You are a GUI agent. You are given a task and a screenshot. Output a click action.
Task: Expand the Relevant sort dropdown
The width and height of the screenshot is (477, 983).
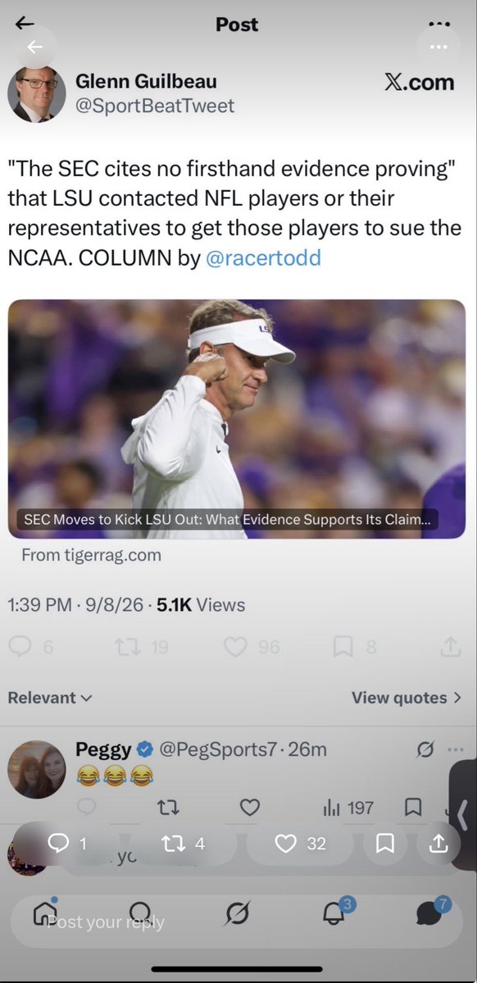tap(50, 698)
